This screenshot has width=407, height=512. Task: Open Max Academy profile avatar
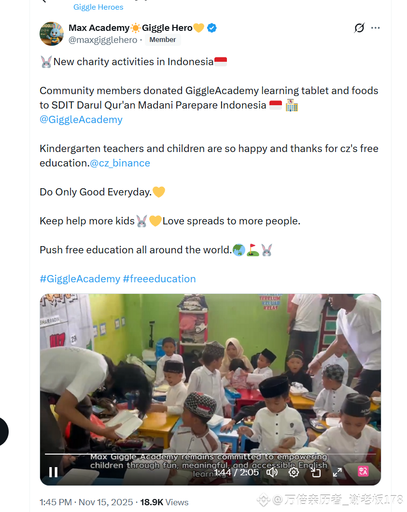52,34
